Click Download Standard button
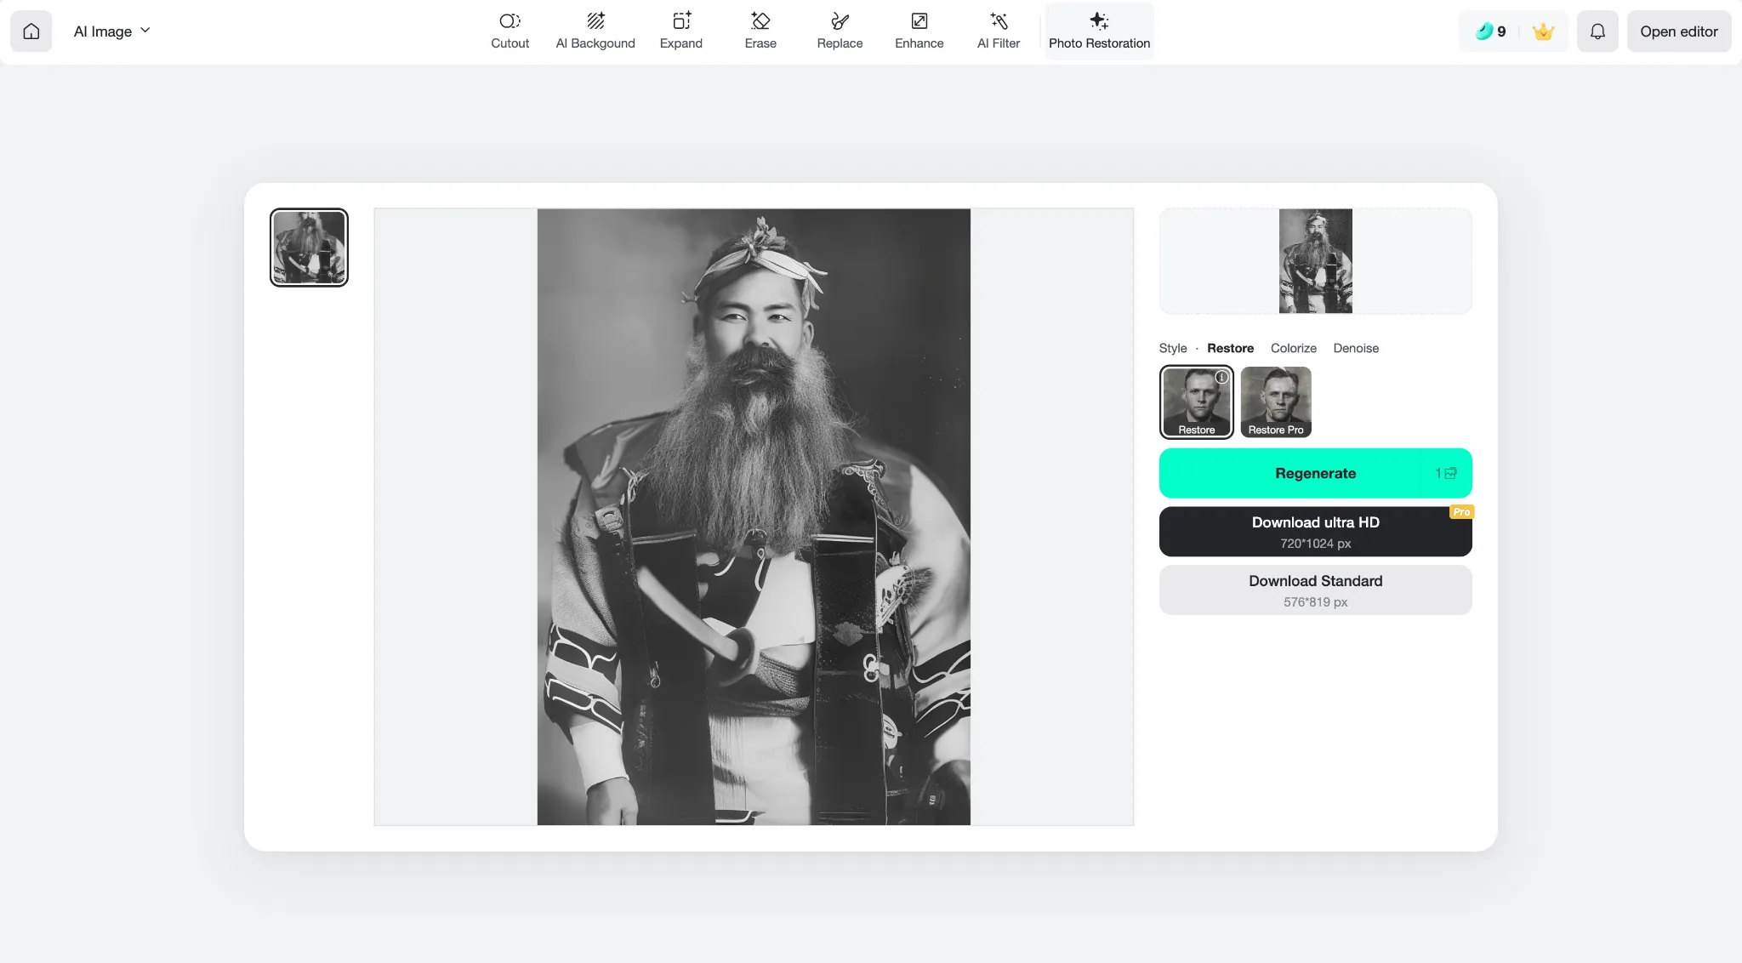Image resolution: width=1742 pixels, height=963 pixels. 1315,590
